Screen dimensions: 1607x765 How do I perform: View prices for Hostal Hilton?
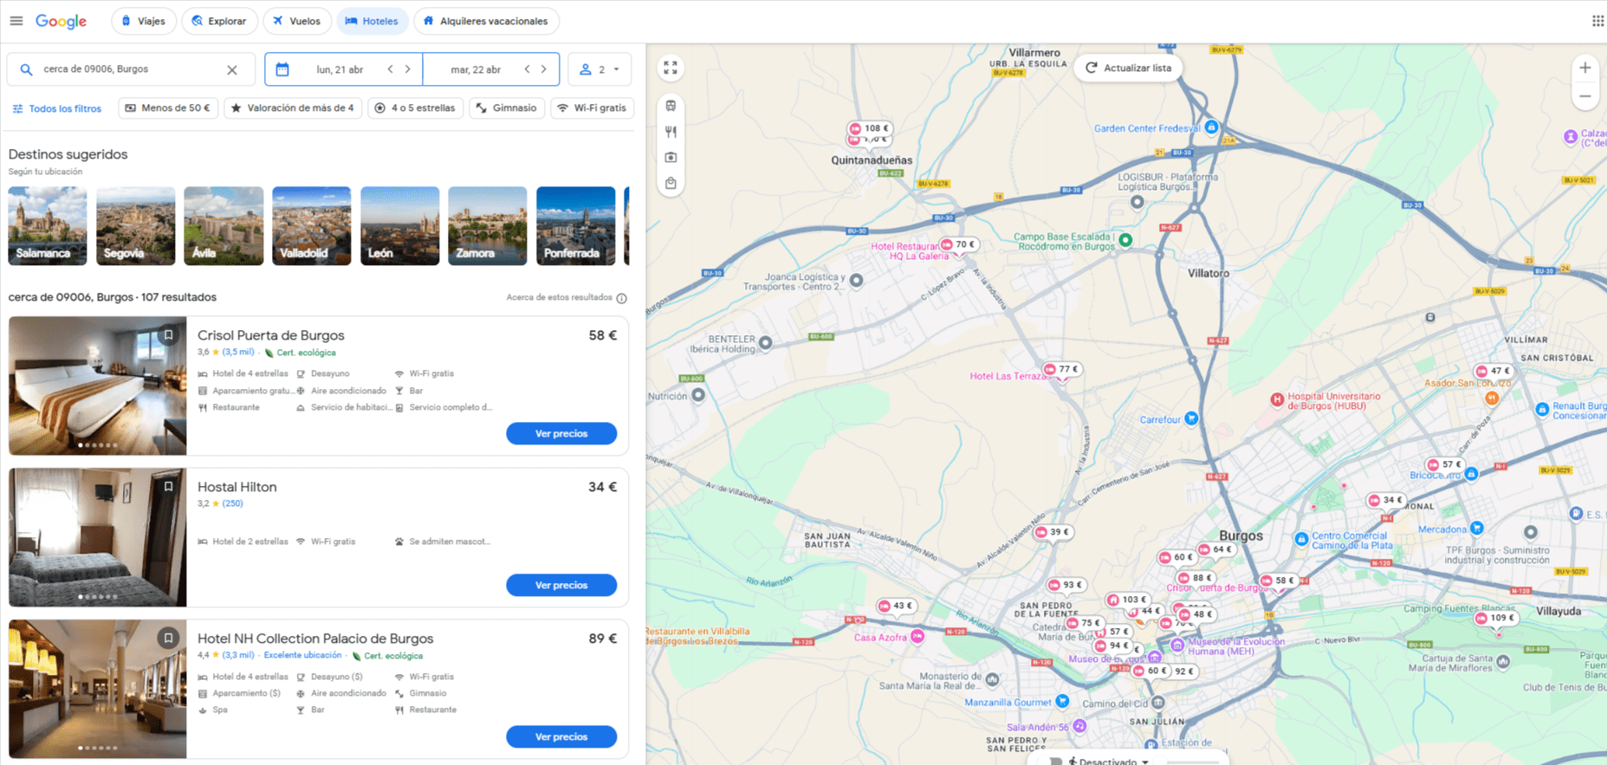(x=561, y=585)
